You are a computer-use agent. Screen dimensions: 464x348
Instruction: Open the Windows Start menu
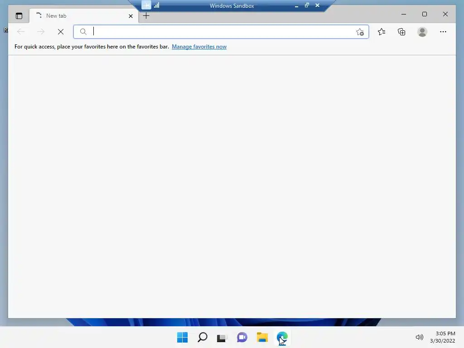coord(182,337)
